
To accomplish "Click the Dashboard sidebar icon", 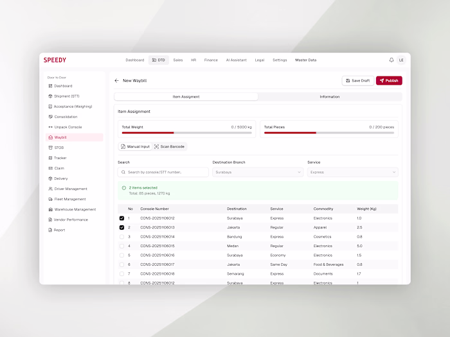I will pos(51,86).
